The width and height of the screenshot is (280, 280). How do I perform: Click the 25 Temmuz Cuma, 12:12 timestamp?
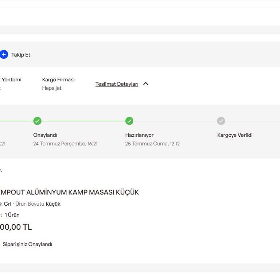[152, 144]
